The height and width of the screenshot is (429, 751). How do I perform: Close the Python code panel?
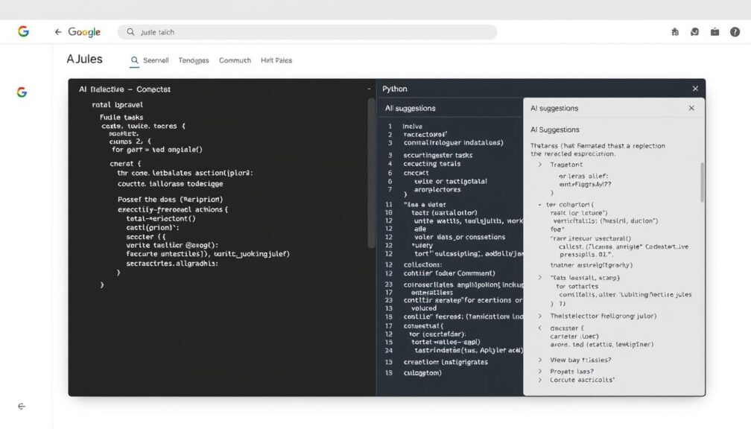pos(694,88)
